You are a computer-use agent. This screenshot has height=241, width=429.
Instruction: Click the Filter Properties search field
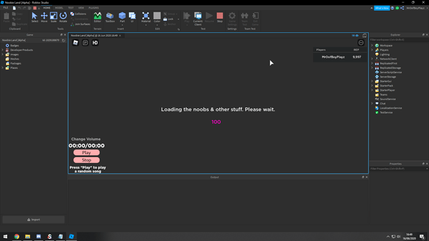pos(399,169)
